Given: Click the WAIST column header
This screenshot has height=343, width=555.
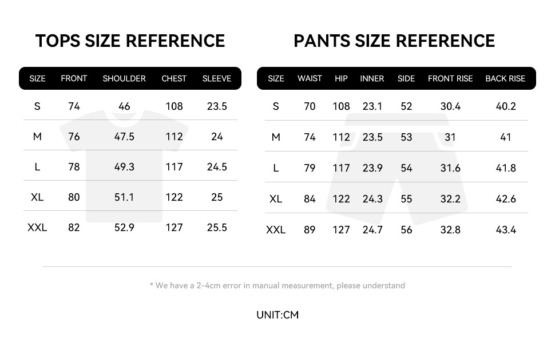Looking at the screenshot, I should point(310,78).
